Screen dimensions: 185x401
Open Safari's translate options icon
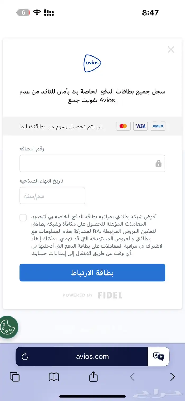[158, 356]
